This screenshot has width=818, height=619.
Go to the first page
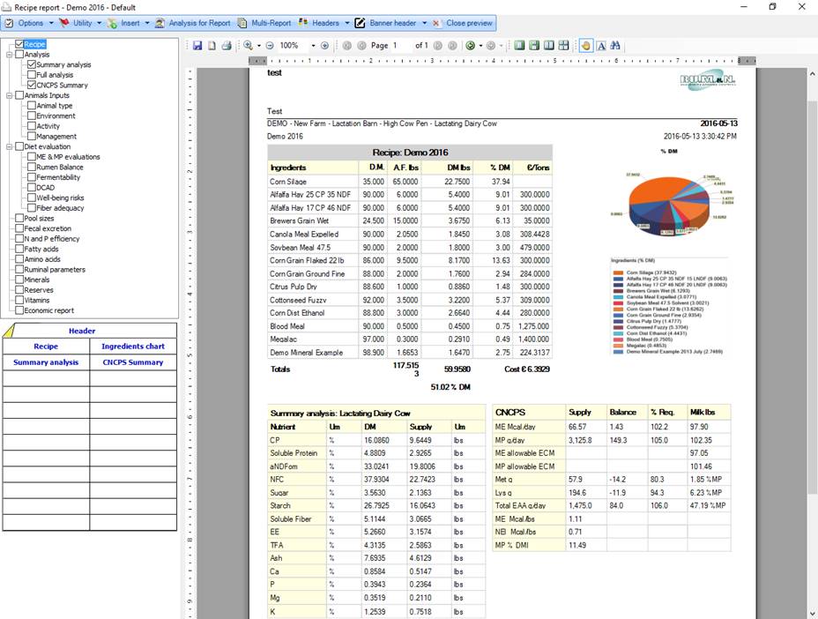(347, 45)
